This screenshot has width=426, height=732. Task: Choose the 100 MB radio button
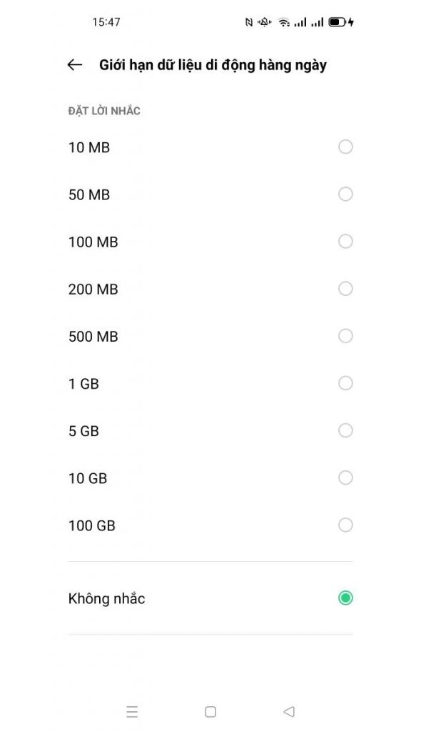coord(345,242)
